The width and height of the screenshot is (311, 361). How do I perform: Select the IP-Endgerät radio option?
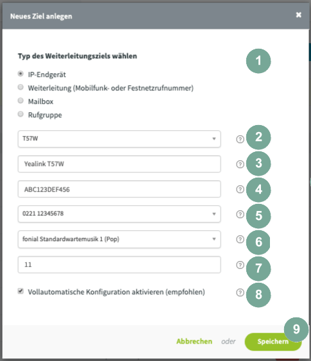coord(21,74)
